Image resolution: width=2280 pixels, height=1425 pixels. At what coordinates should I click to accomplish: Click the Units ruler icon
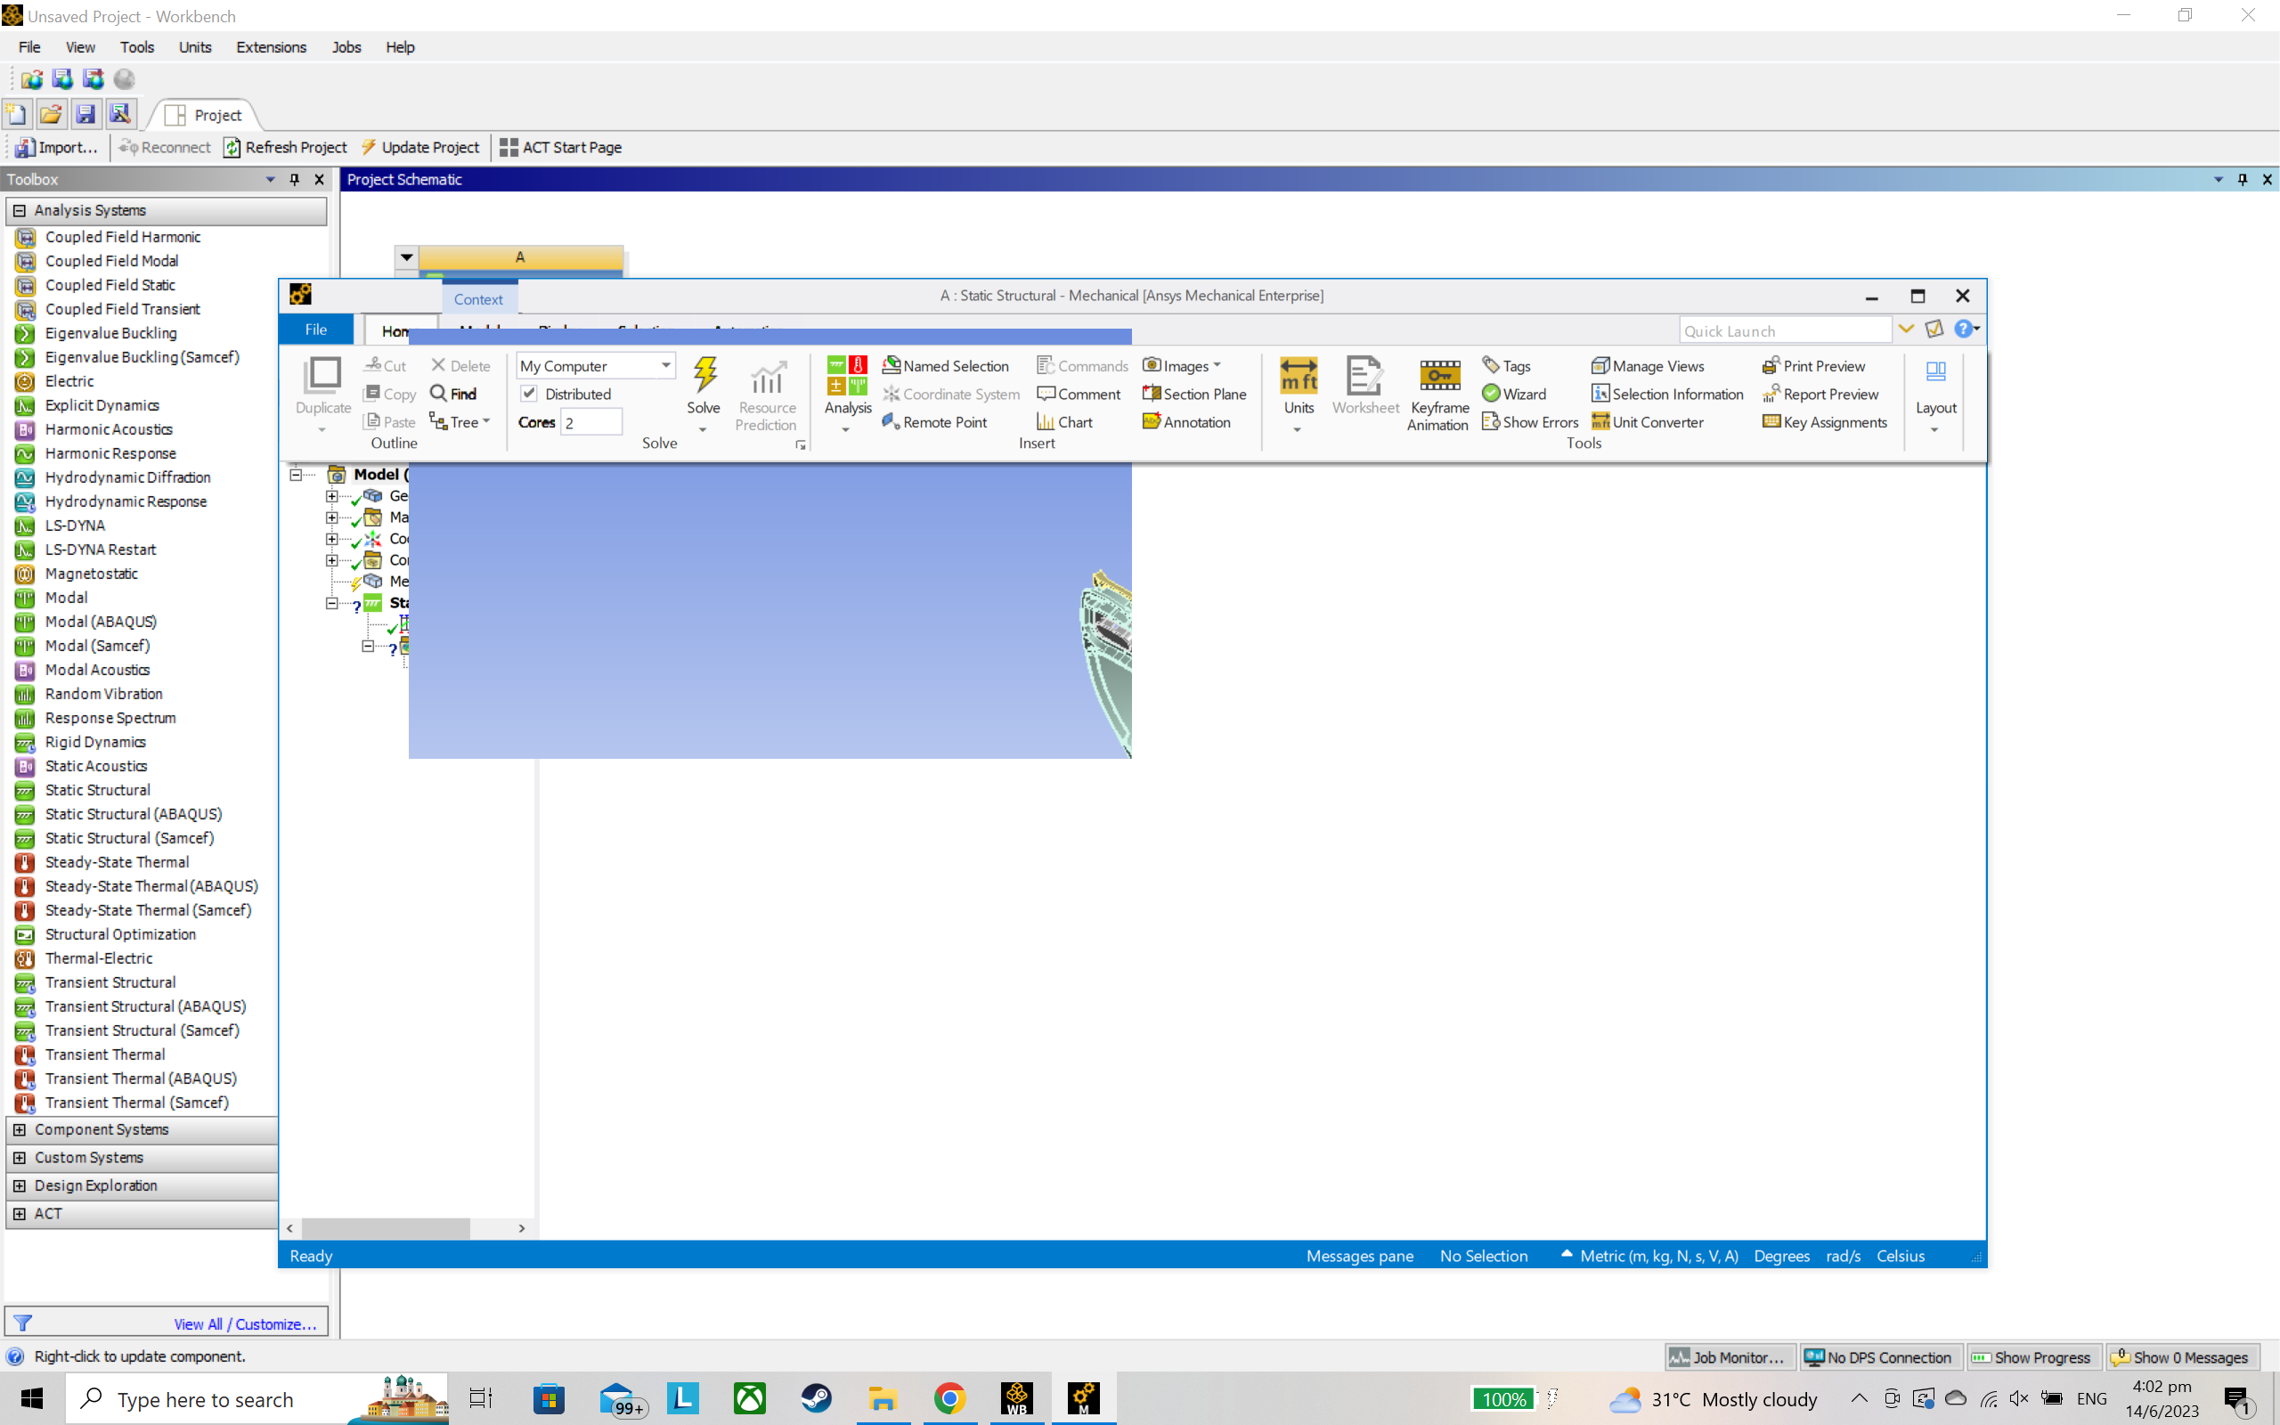point(1299,375)
